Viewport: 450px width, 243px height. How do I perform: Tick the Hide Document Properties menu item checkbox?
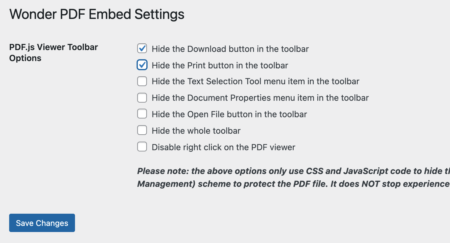142,98
